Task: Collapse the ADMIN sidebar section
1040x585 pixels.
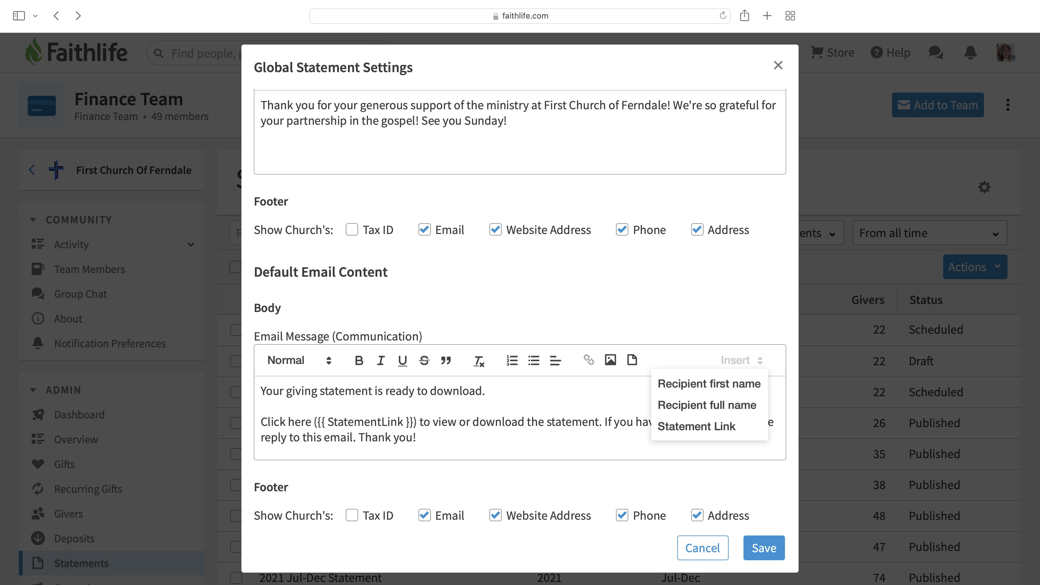Action: tap(33, 390)
